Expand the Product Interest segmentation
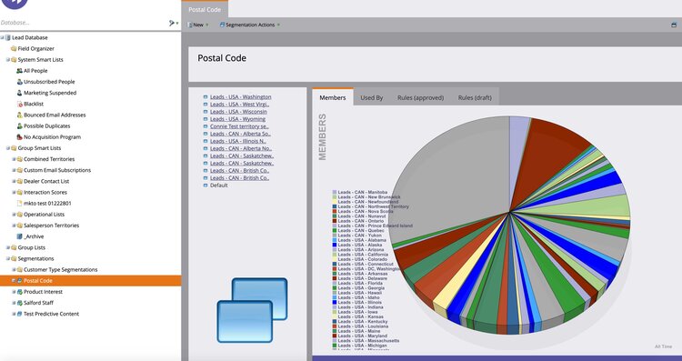Image resolution: width=682 pixels, height=361 pixels. (14, 292)
